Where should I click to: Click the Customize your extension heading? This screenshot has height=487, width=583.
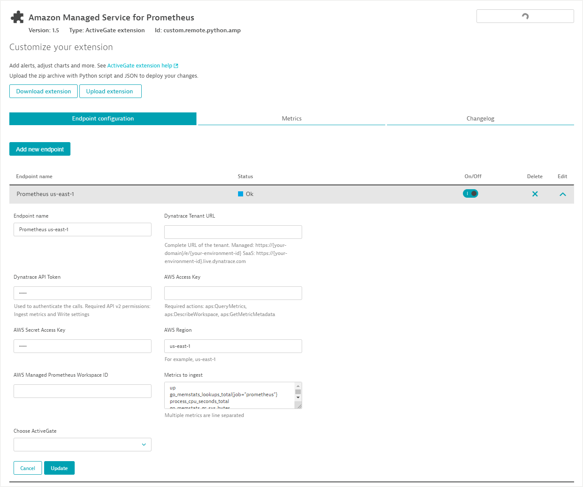click(x=61, y=47)
